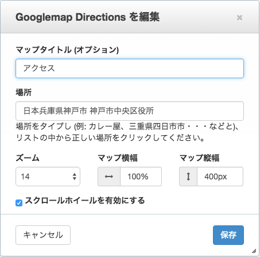This screenshot has width=260, height=257.
Task: Click the キャンセル button
Action: pos(43,235)
